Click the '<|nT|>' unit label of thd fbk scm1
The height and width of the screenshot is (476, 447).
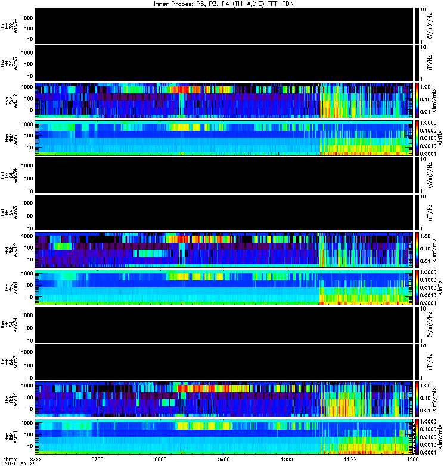point(439,287)
